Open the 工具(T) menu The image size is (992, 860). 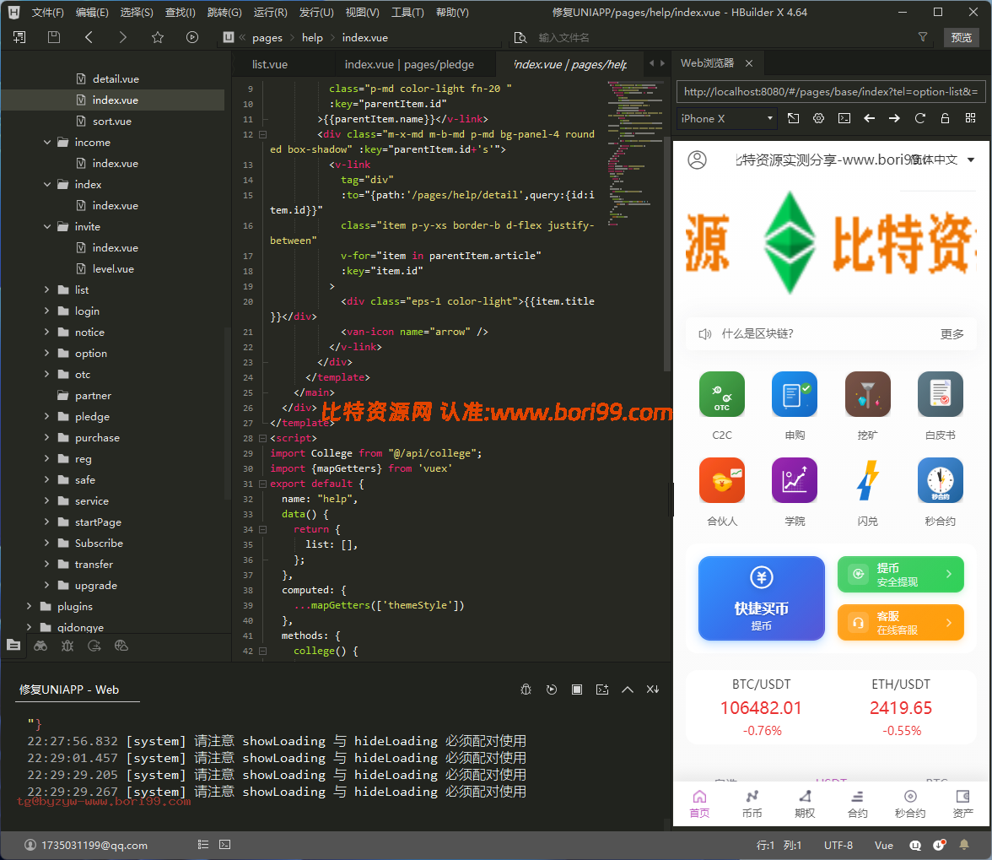tap(407, 12)
